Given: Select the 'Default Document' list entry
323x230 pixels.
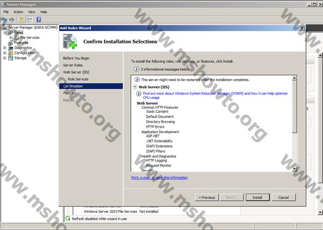Looking at the screenshot, I should point(160,117).
